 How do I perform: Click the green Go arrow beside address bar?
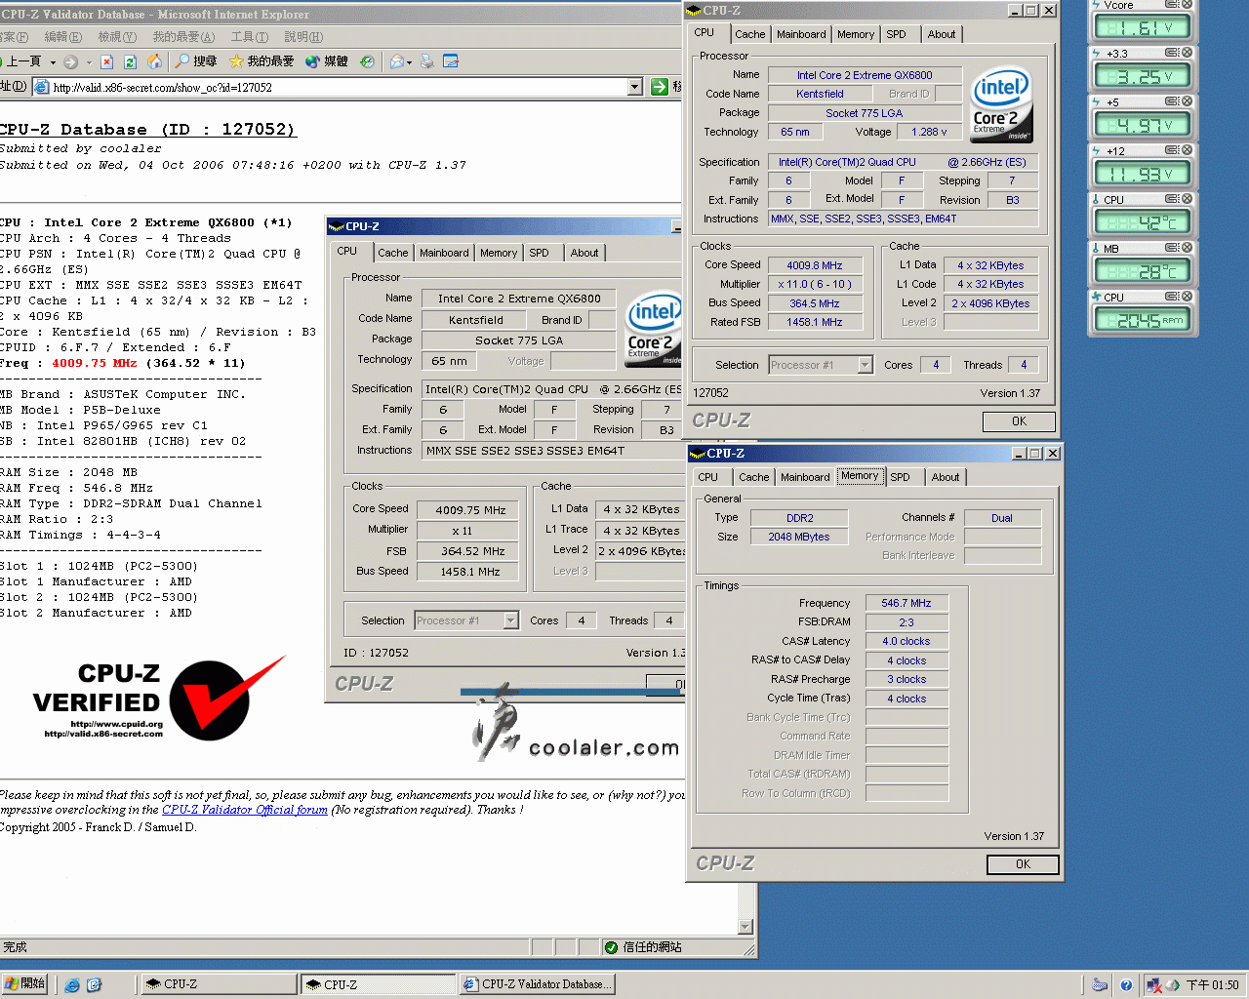tap(659, 87)
